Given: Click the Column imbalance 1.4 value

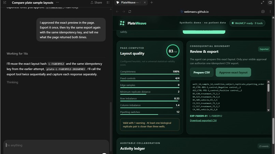Looking at the screenshot, I should point(177,105).
